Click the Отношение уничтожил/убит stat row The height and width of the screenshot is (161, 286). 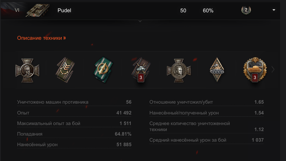pyautogui.click(x=206, y=102)
